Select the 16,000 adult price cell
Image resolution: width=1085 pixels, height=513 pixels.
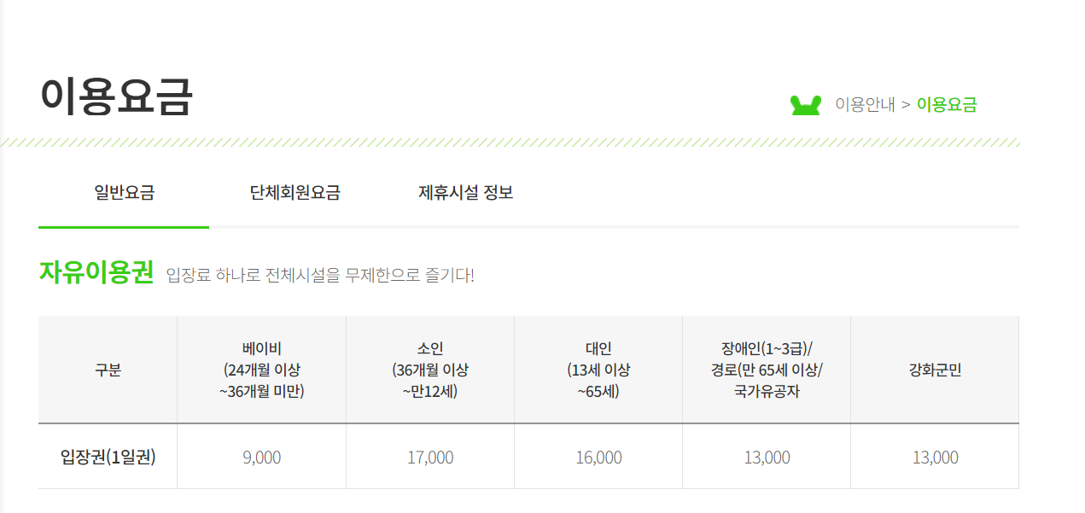point(598,458)
